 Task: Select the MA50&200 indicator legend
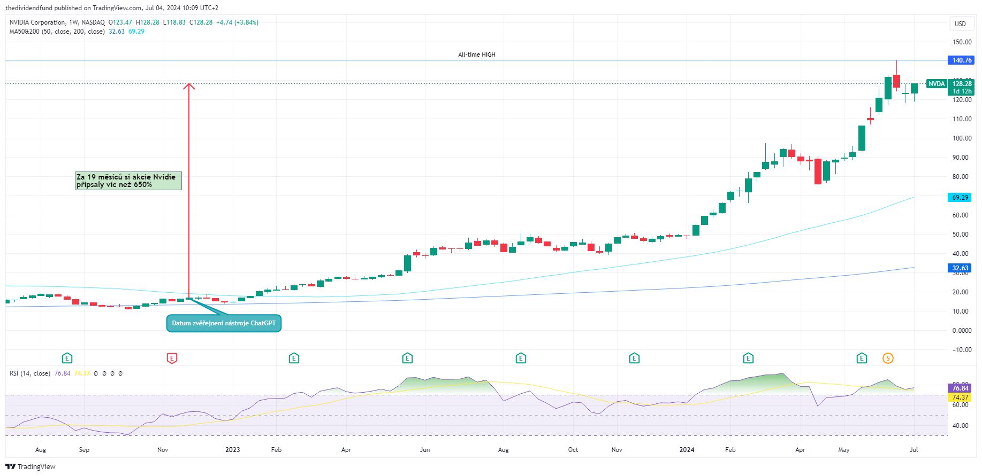pos(57,32)
